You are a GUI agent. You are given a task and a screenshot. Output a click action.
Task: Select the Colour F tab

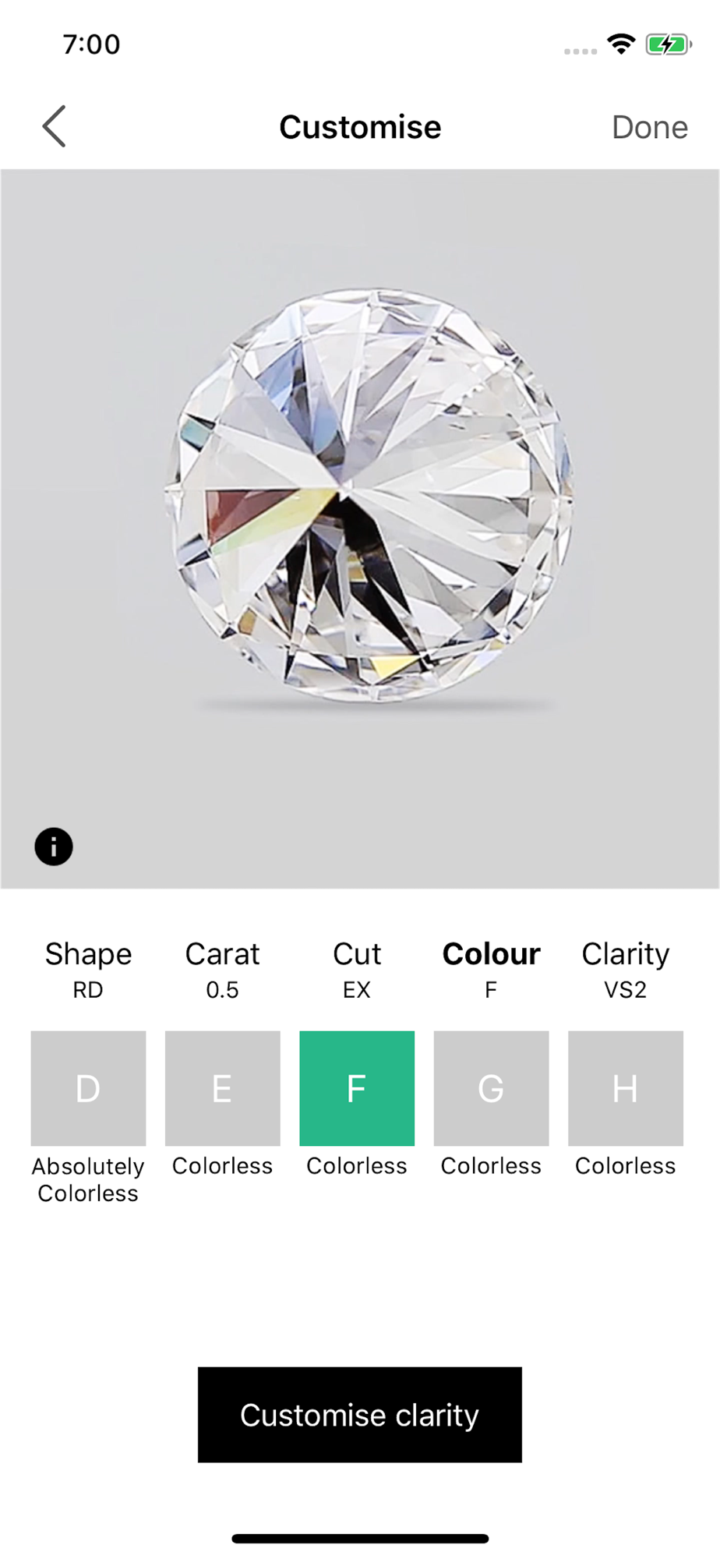[491, 970]
